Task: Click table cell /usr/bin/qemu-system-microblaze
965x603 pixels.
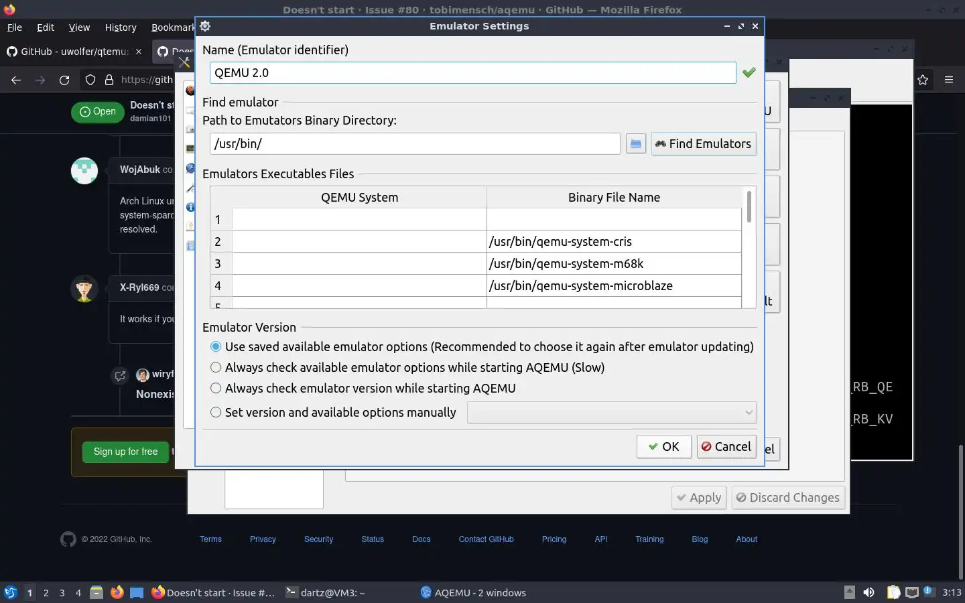Action: 614,285
